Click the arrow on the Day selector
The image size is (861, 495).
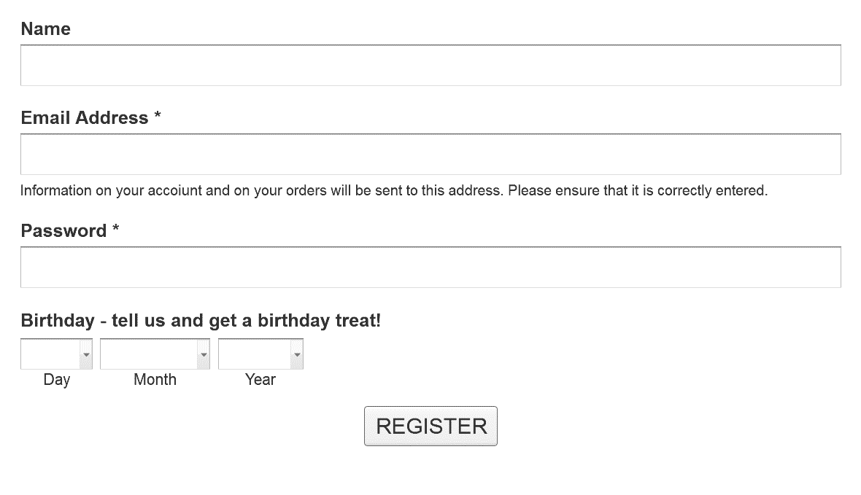coord(86,354)
